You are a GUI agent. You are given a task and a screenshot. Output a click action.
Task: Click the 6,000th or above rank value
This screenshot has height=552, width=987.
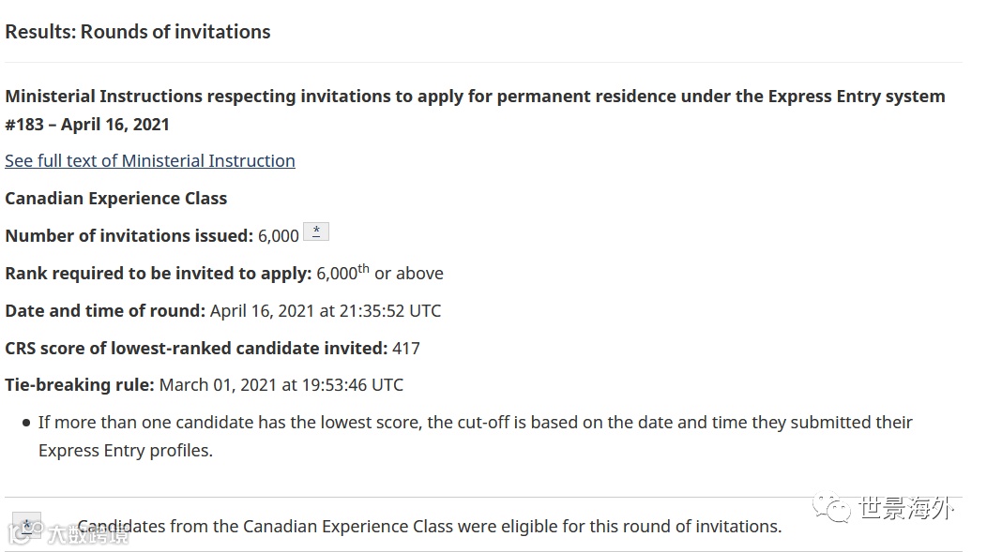(380, 274)
